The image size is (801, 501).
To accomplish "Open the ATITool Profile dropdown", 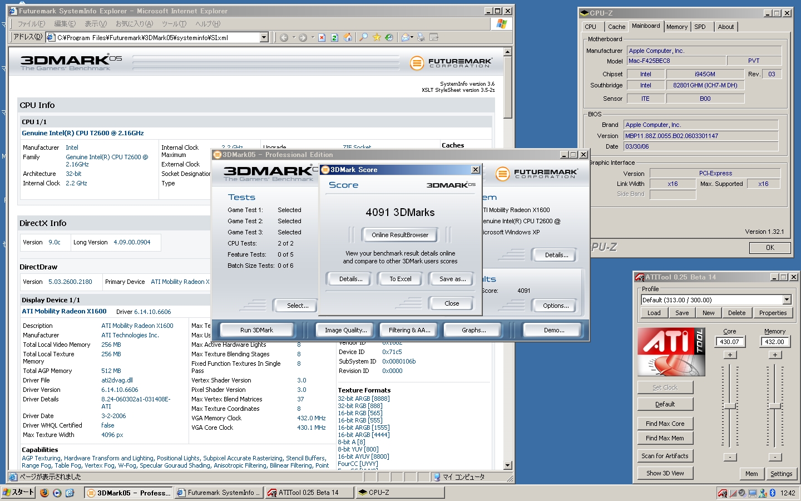I will tap(787, 299).
